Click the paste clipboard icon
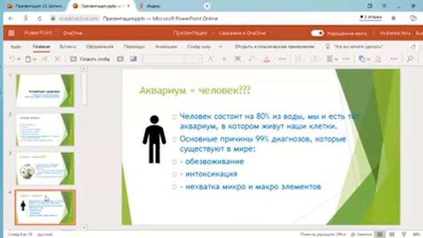The width and height of the screenshot is (423, 238). [x=28, y=59]
